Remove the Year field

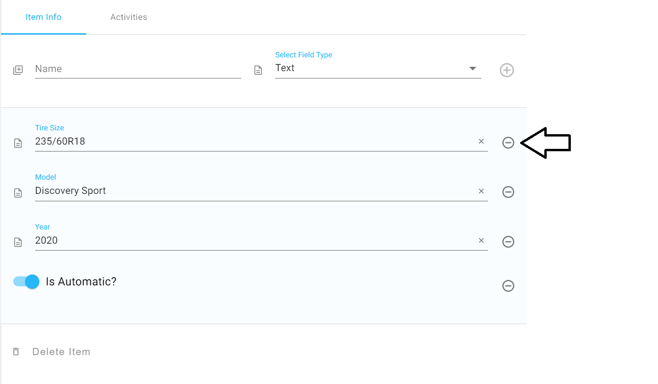508,242
